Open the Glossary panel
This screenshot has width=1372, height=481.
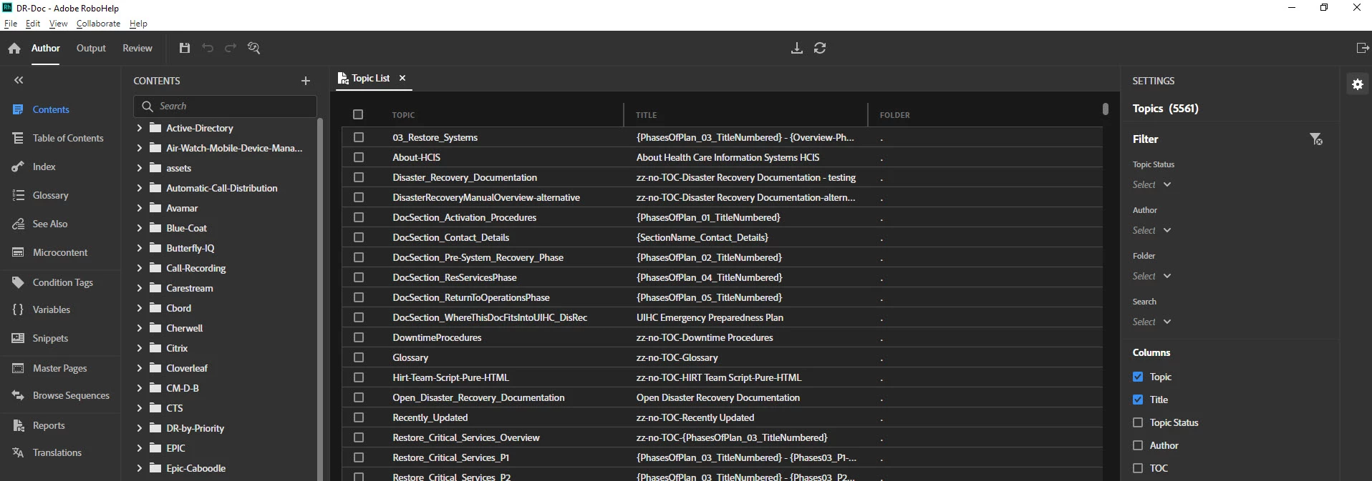coord(50,195)
